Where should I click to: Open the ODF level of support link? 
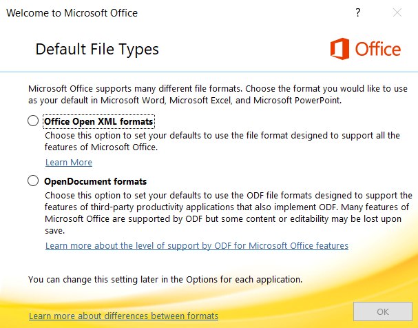pyautogui.click(x=197, y=245)
